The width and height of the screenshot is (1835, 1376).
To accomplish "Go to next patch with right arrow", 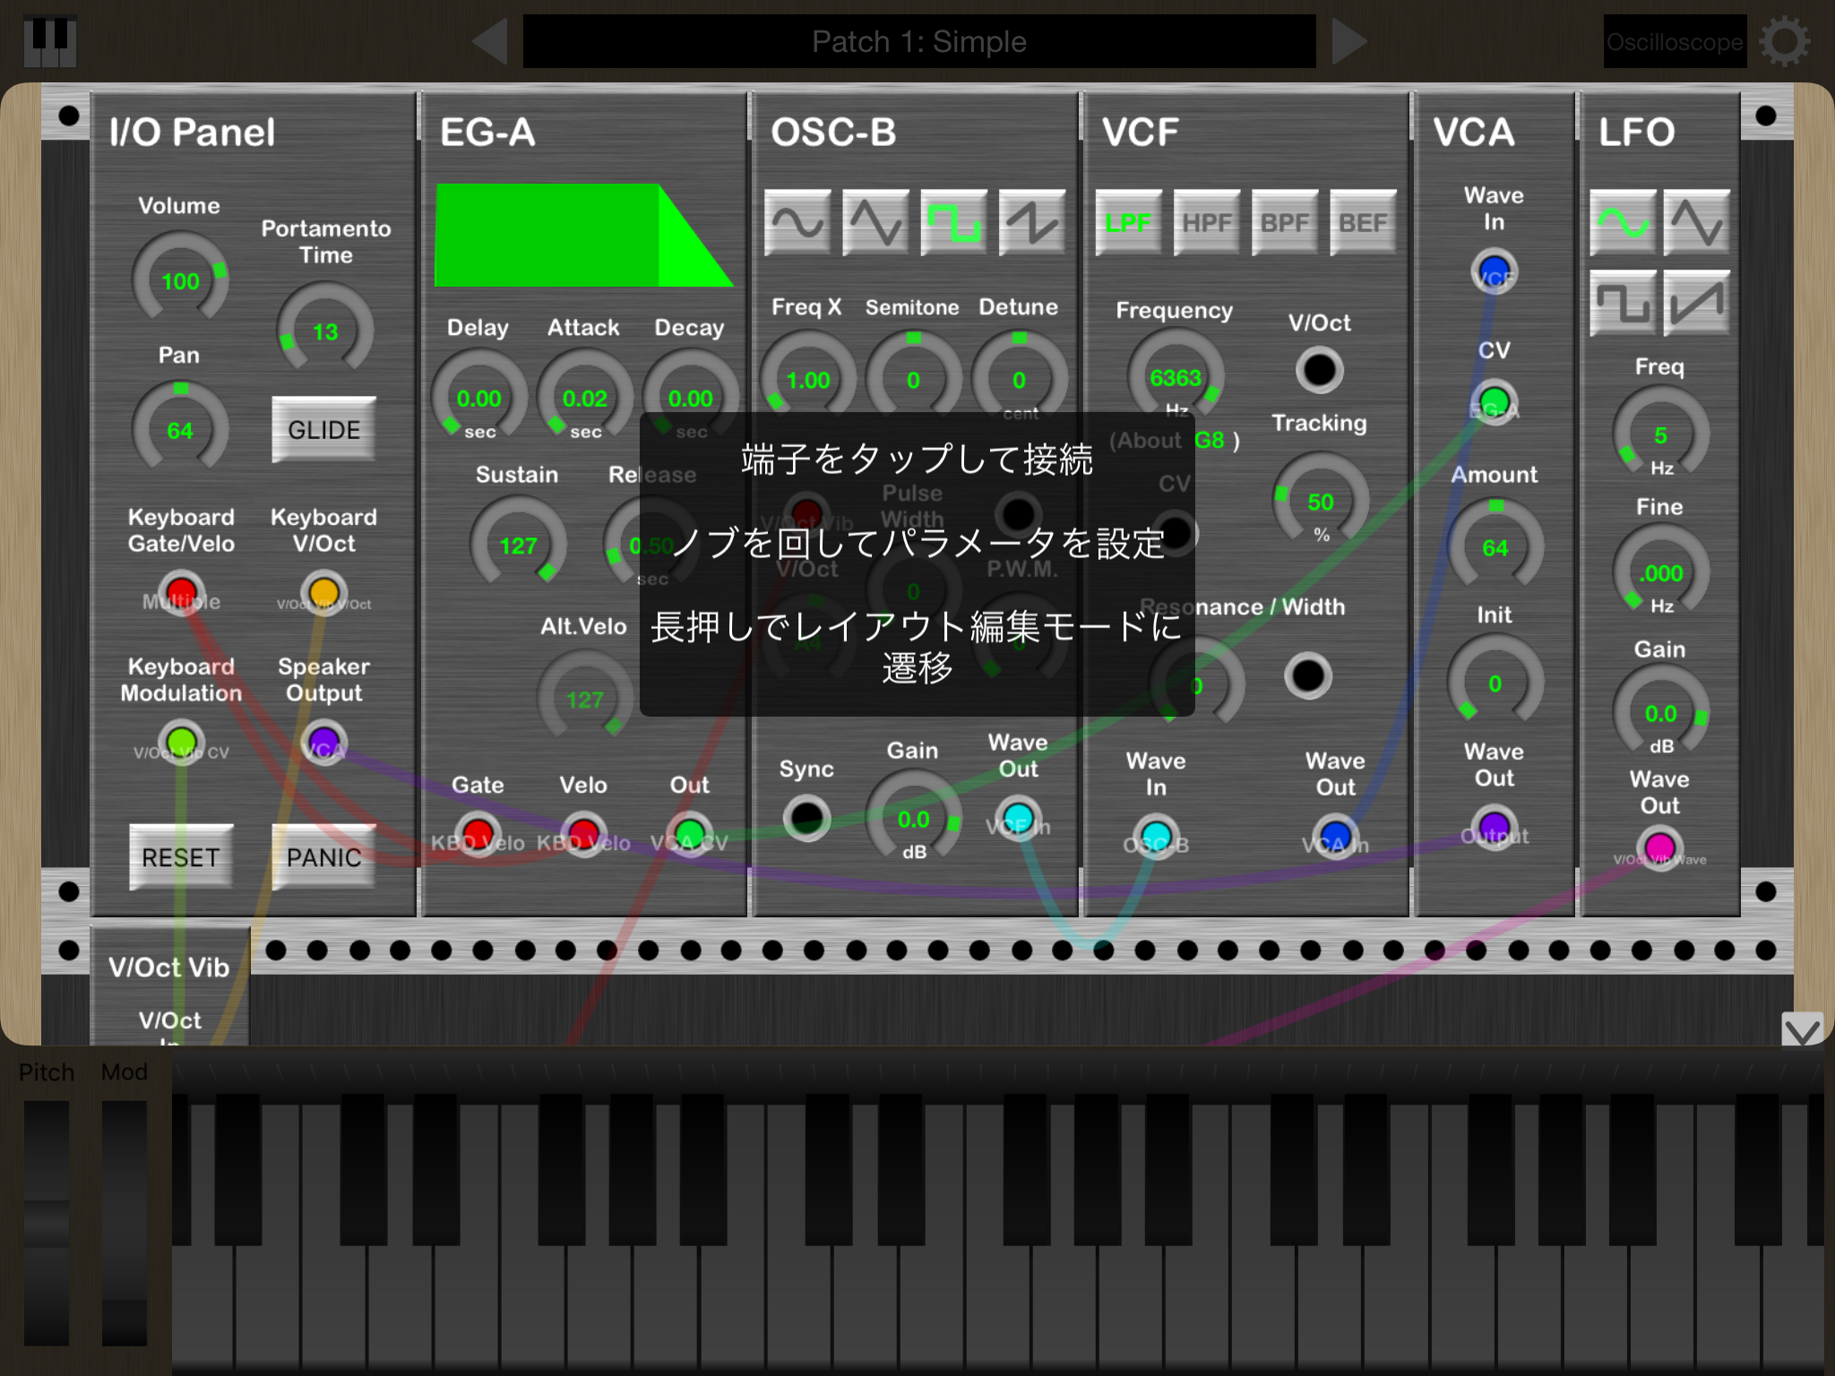I will click(x=1348, y=41).
